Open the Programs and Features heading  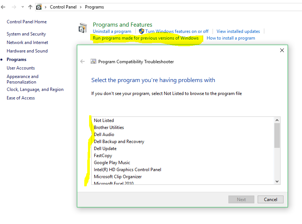click(x=122, y=25)
